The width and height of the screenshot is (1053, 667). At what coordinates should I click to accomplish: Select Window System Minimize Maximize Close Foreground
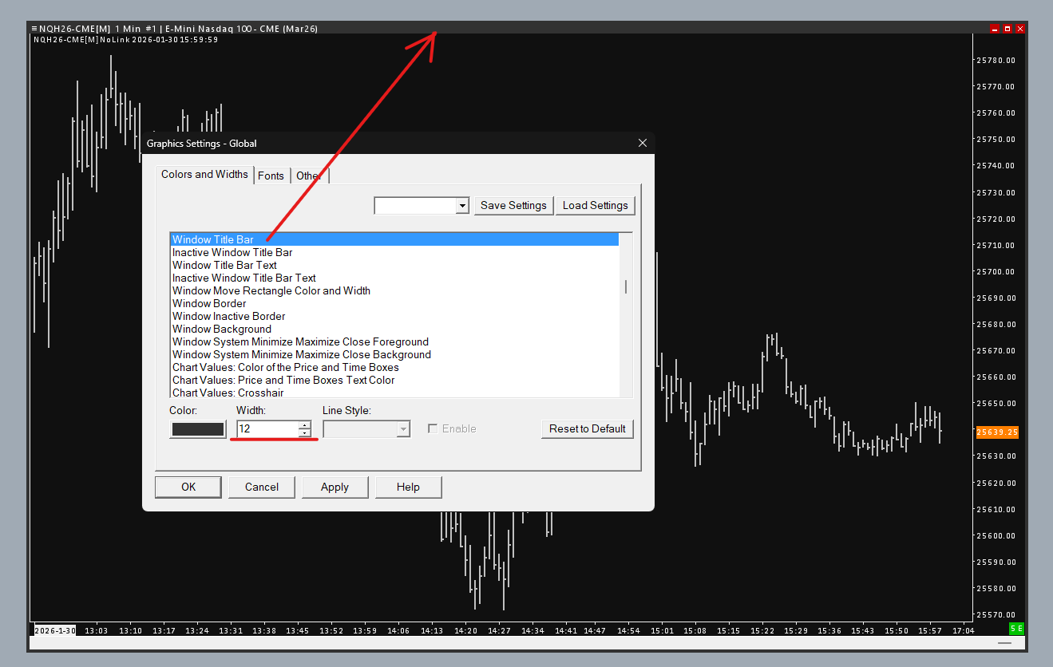[x=394, y=341]
